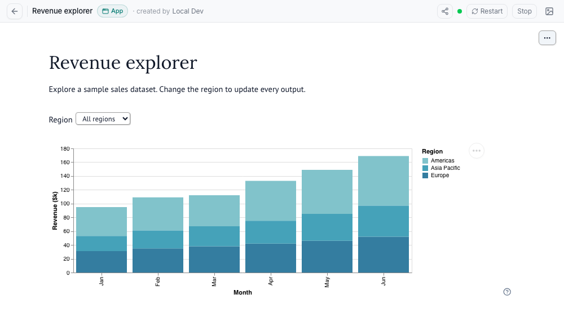Click the Jun x-axis label
This screenshot has height=316, width=564.
click(x=384, y=280)
